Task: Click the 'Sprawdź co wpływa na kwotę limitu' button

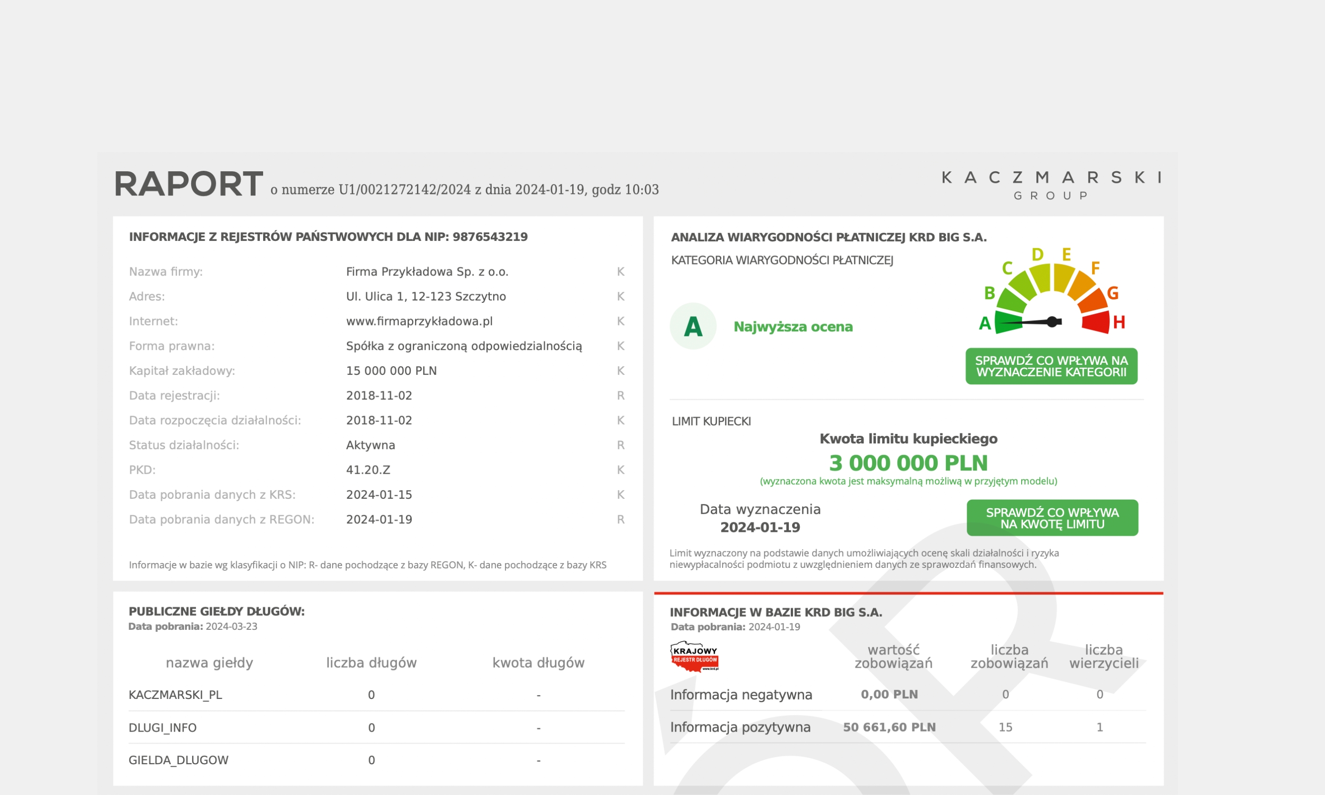Action: 1052,518
